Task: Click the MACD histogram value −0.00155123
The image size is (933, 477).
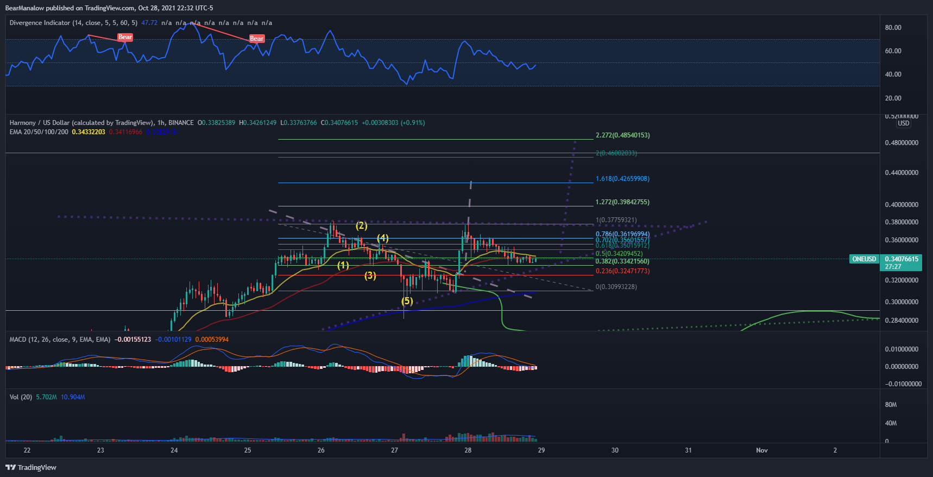Action: click(133, 340)
